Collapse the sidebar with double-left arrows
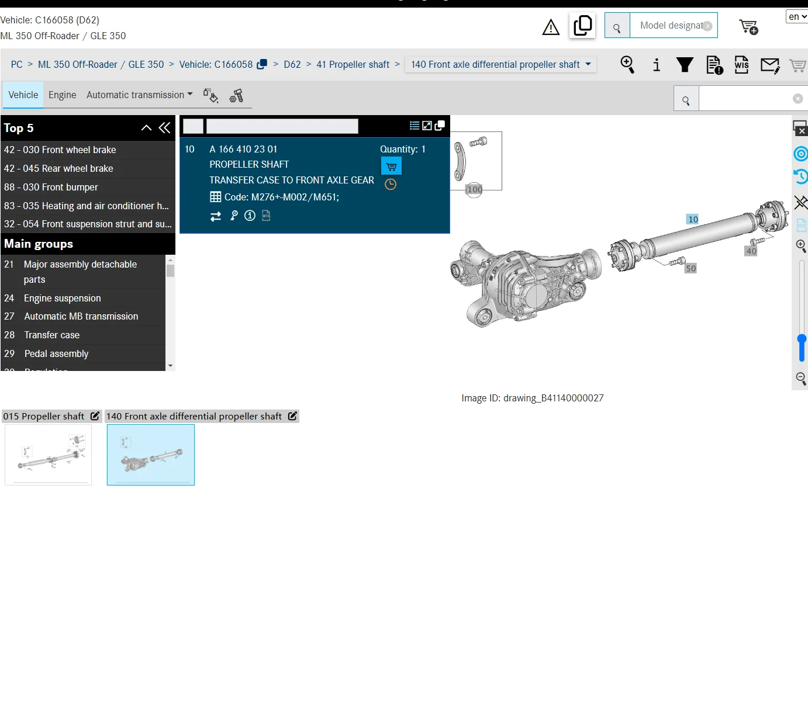808x711 pixels. coord(165,128)
